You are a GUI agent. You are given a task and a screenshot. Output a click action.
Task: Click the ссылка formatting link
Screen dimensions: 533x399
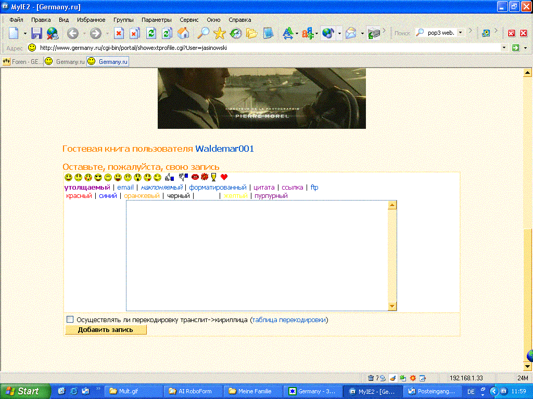pyautogui.click(x=293, y=187)
